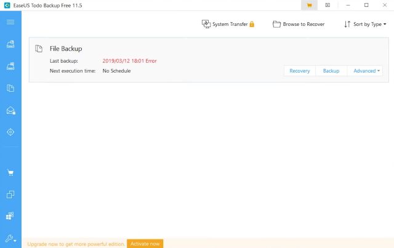Open Mail Backup from sidebar
Viewport: 394px width, 248px height.
tap(11, 110)
